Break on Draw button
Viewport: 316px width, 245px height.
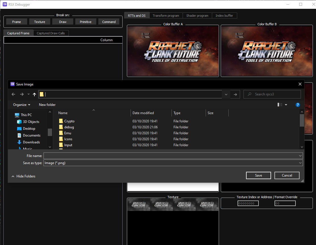(63, 22)
